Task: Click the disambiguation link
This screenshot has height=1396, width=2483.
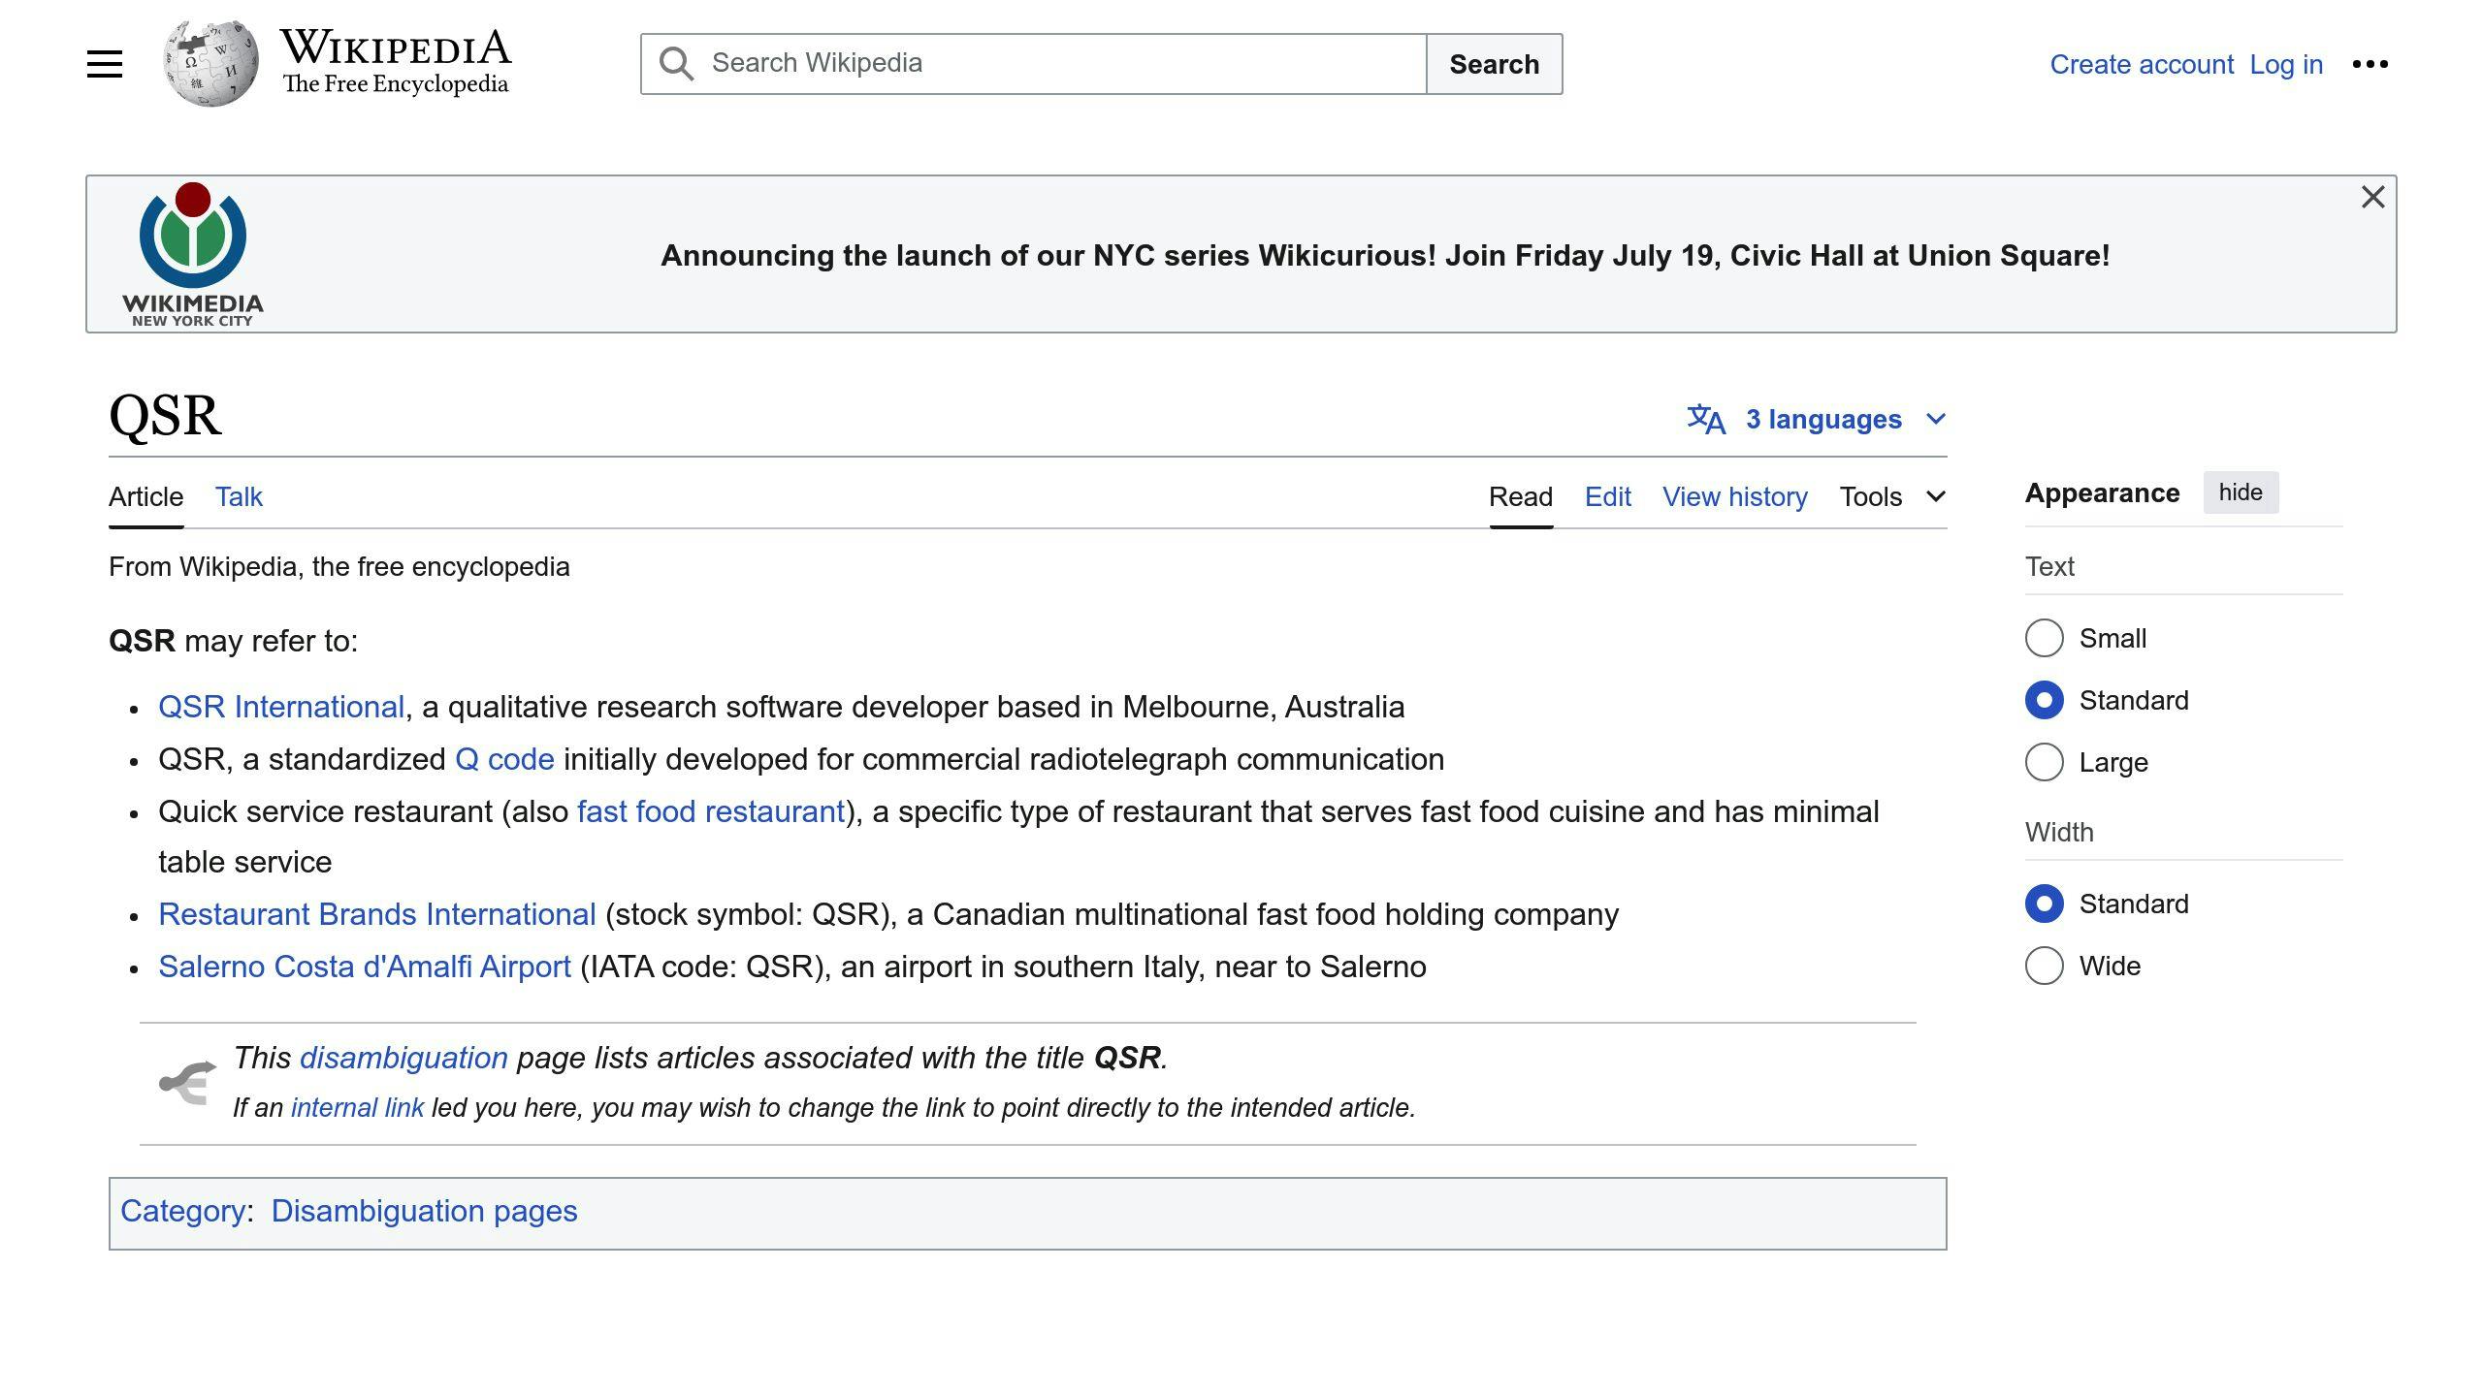Action: (x=403, y=1058)
